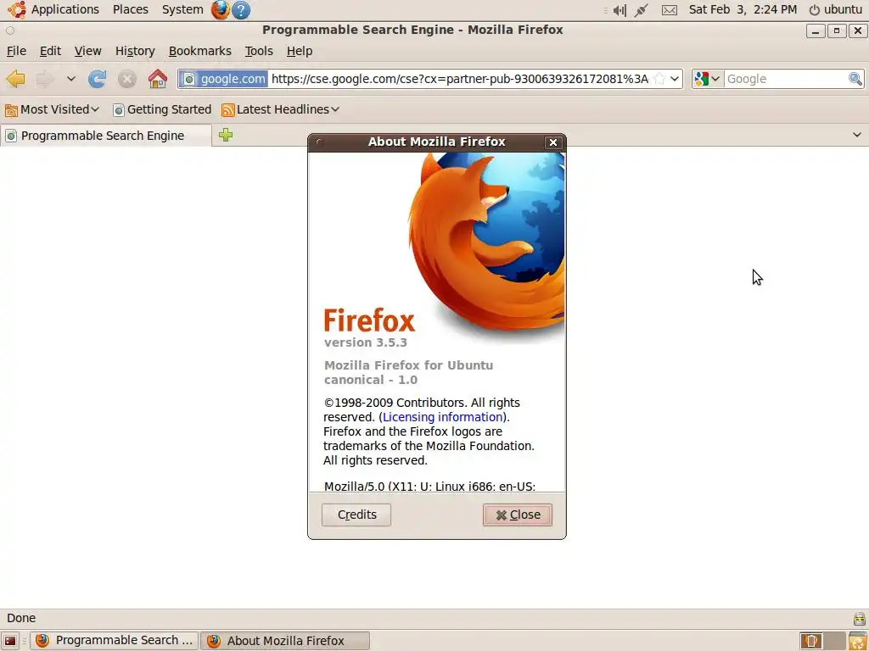Click the workspace switcher in bottom panel

(822, 641)
